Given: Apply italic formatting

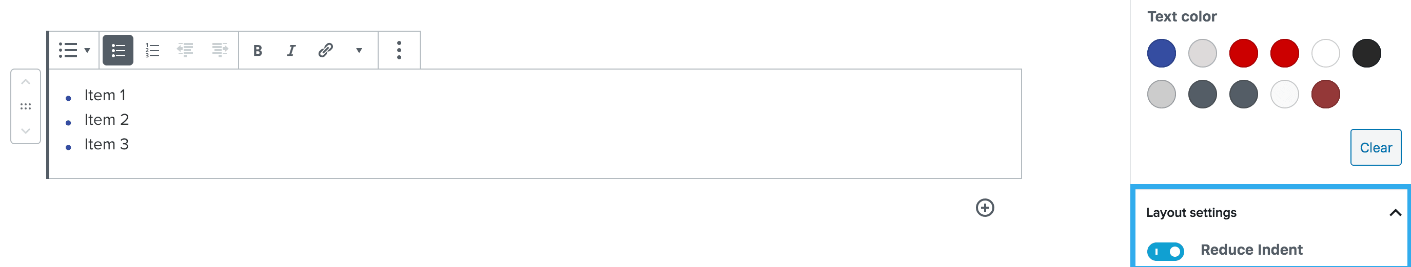Looking at the screenshot, I should pos(291,51).
